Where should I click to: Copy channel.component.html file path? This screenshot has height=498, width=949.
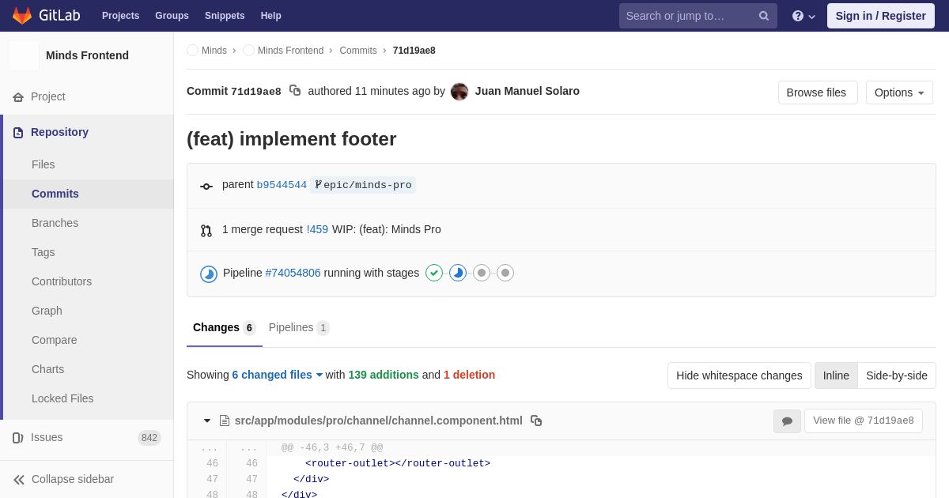536,421
